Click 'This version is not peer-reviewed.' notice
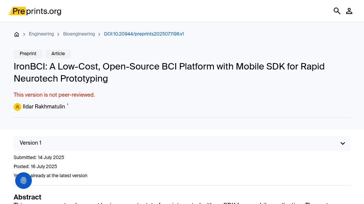This screenshot has width=364, height=204. pyautogui.click(x=54, y=95)
